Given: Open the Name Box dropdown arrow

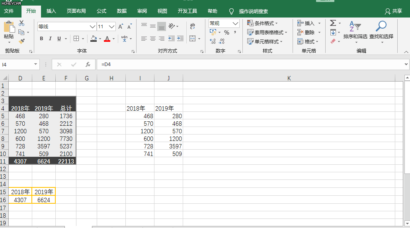Looking at the screenshot, I should [35, 64].
